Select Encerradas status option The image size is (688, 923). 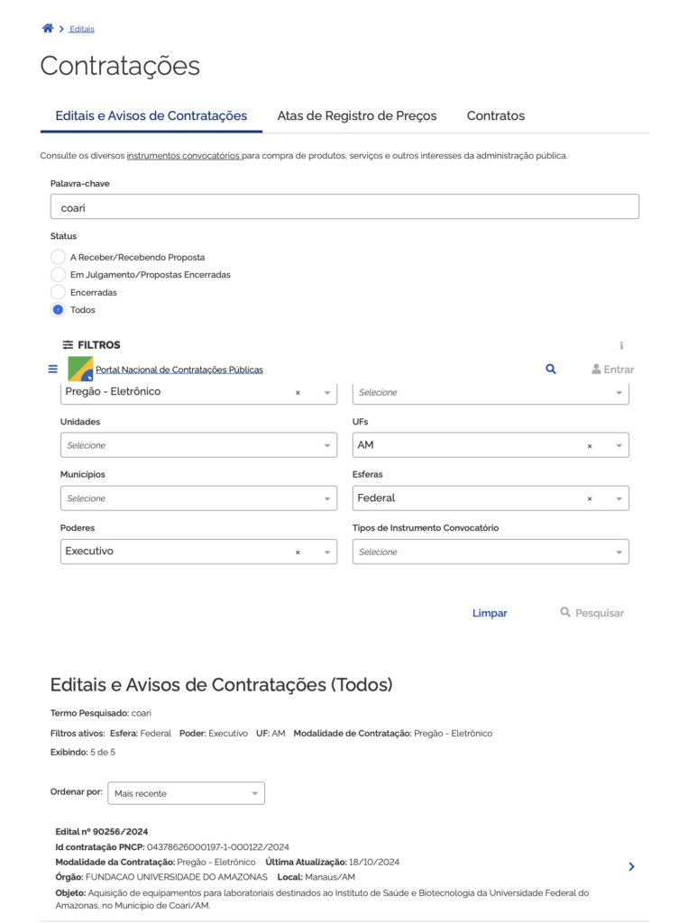[x=59, y=292]
